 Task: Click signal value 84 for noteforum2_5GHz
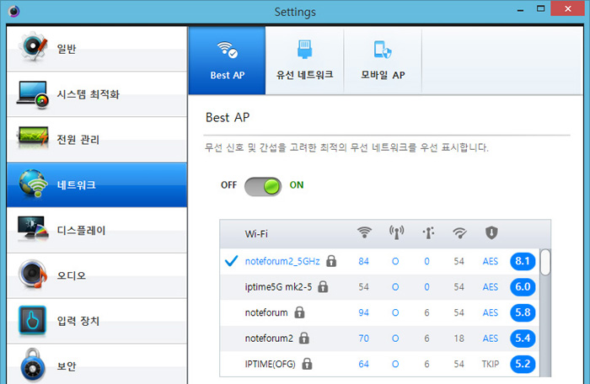(x=363, y=261)
